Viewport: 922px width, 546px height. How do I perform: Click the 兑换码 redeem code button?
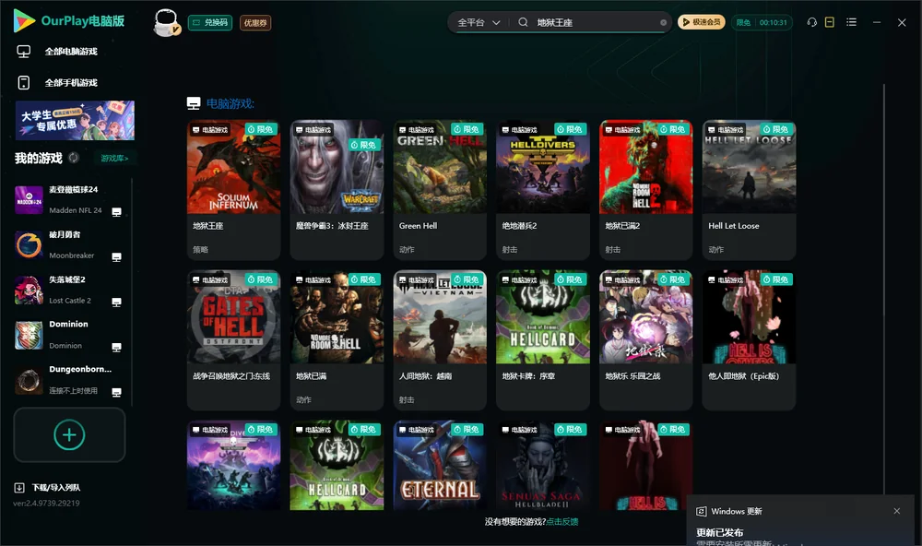pos(210,22)
